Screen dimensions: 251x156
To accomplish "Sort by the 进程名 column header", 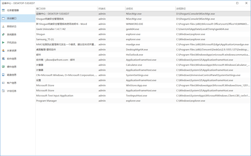I will [x=129, y=8].
